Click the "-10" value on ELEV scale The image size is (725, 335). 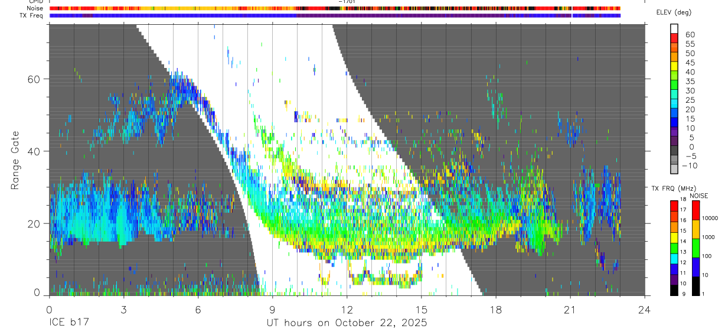(x=691, y=165)
